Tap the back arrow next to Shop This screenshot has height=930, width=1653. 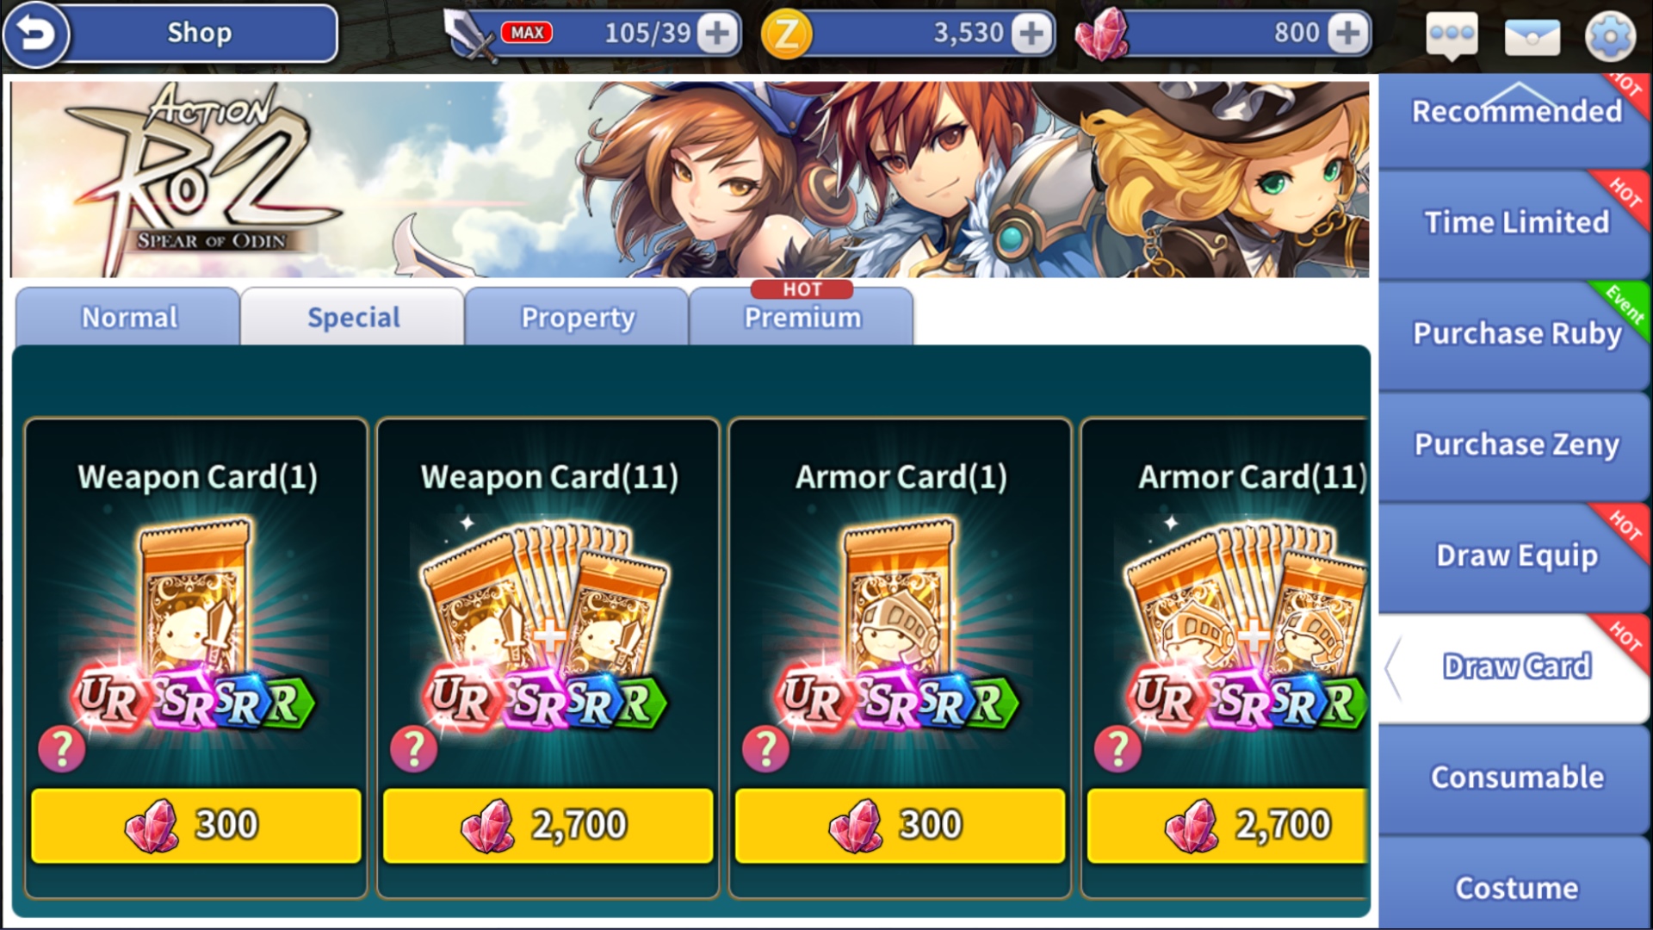coord(35,34)
